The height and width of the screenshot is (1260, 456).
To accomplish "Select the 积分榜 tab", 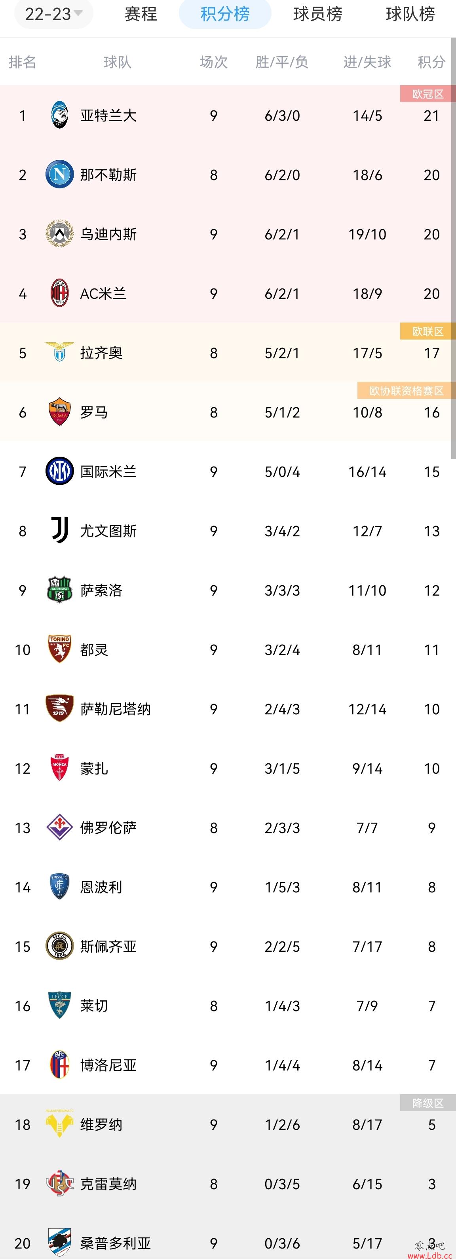I will point(225,14).
